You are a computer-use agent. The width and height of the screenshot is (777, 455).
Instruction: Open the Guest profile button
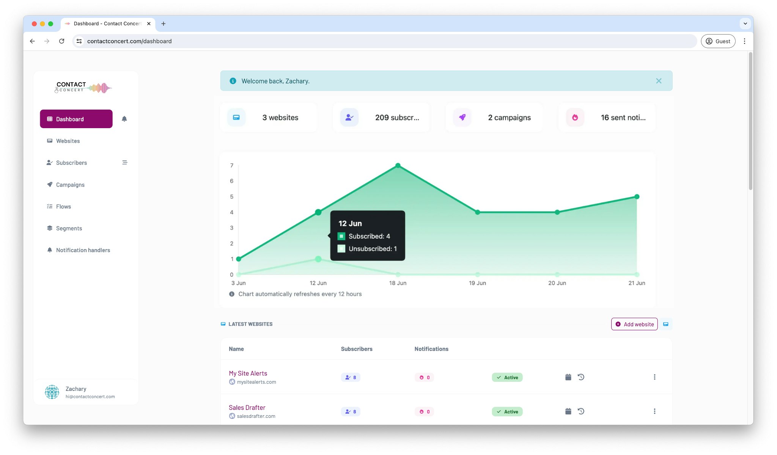point(718,41)
